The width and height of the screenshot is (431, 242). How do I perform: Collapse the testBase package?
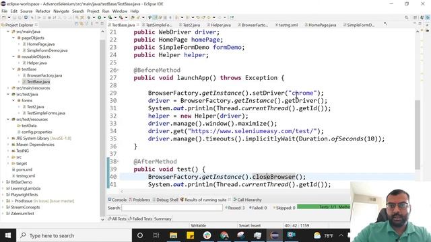pyautogui.click(x=13, y=69)
